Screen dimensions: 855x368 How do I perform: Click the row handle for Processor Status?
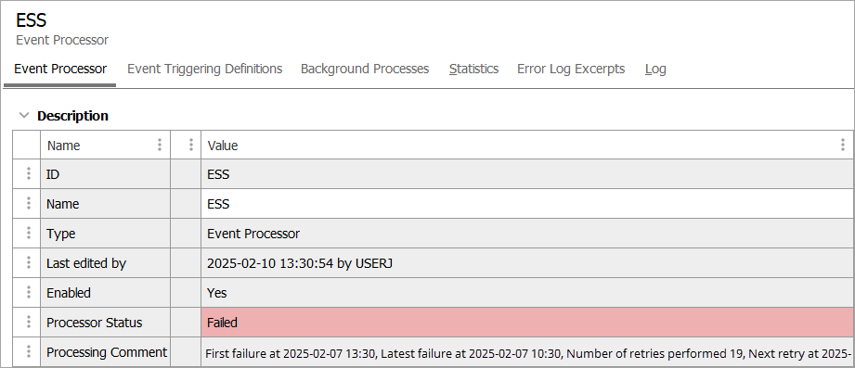(x=29, y=323)
